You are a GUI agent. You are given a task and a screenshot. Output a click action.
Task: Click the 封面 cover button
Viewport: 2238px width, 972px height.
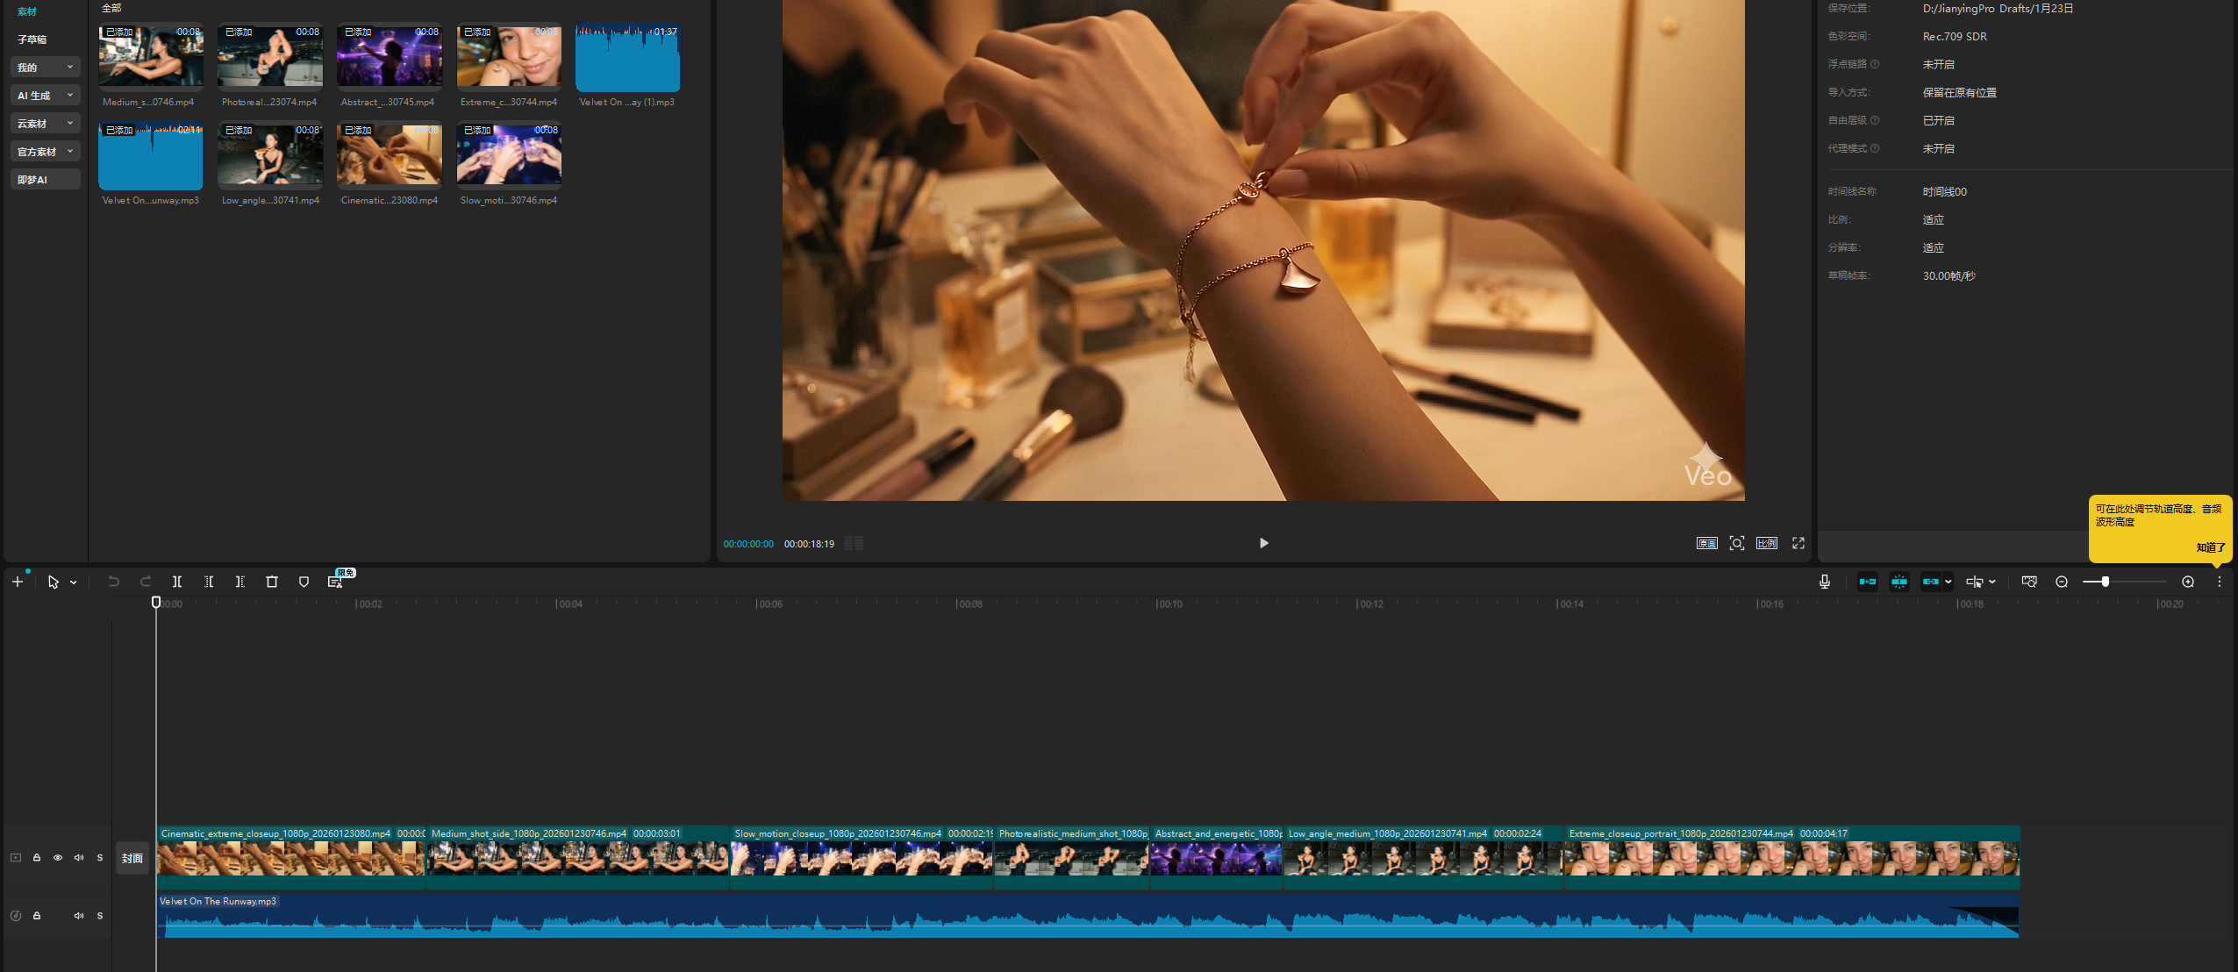[x=132, y=858]
